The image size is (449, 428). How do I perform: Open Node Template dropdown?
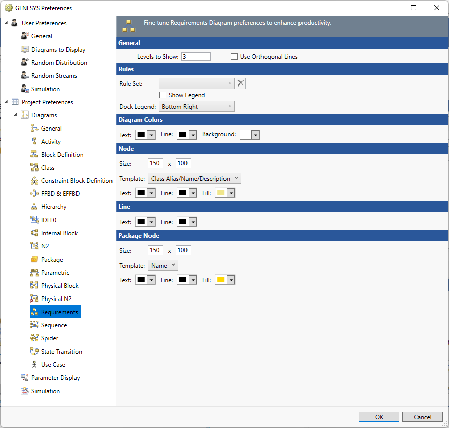pos(194,179)
